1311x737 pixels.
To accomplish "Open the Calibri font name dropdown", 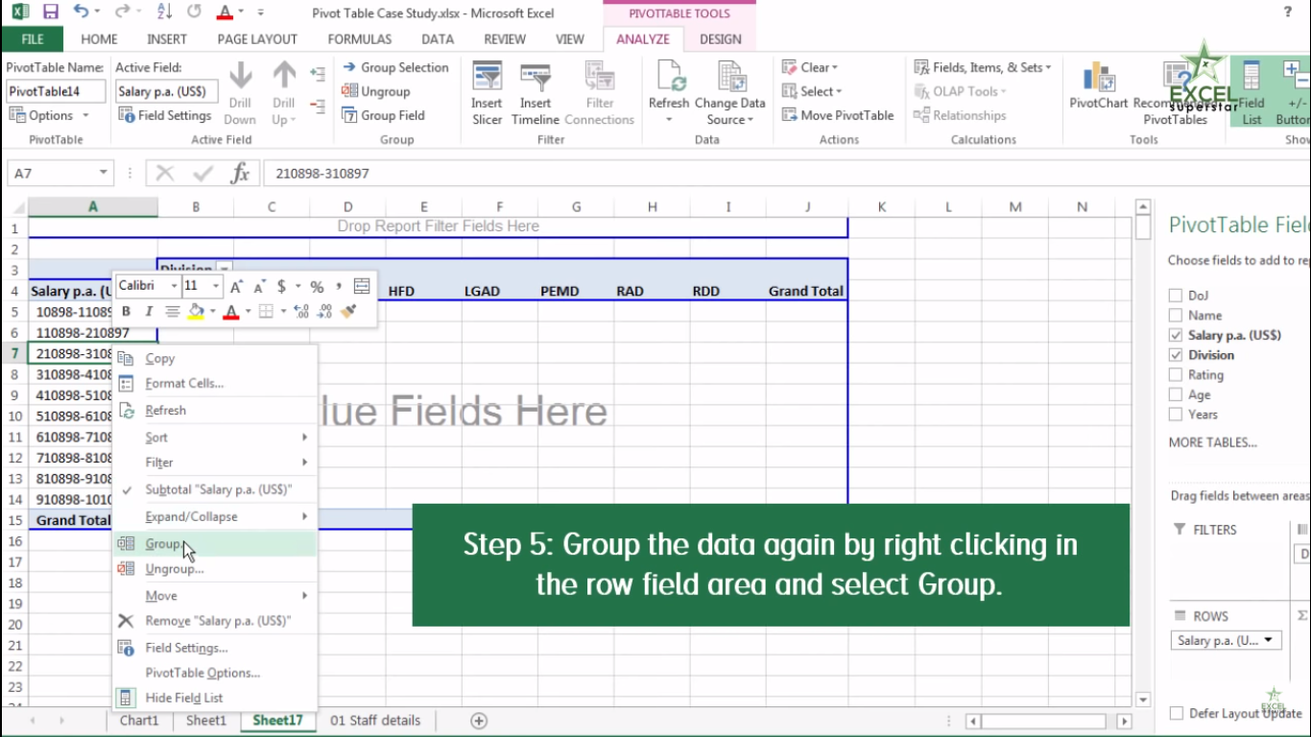I will (174, 286).
